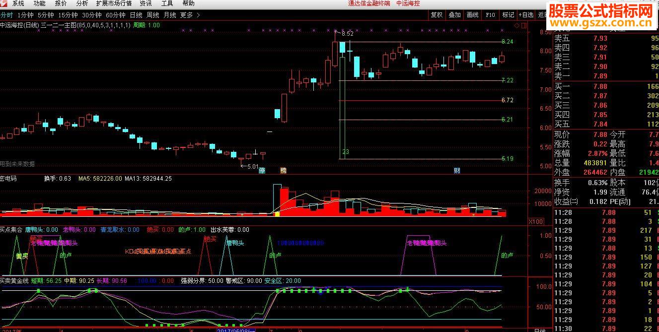Click the square window icon above price axis
Viewport: 659px width, 332px height.
coord(523,25)
